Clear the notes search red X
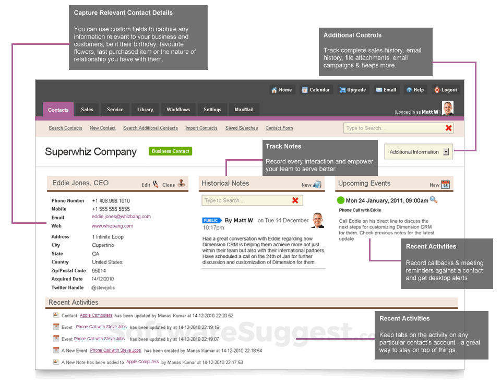This screenshot has height=383, width=501. coord(295,200)
